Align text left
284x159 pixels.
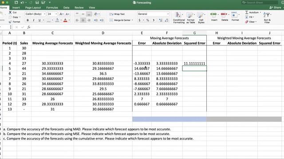(x=77, y=20)
